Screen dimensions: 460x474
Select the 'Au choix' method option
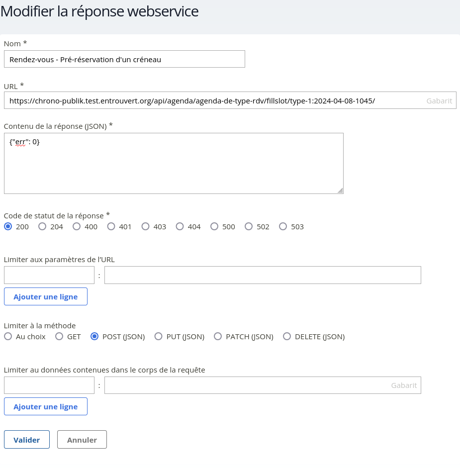tap(8, 336)
